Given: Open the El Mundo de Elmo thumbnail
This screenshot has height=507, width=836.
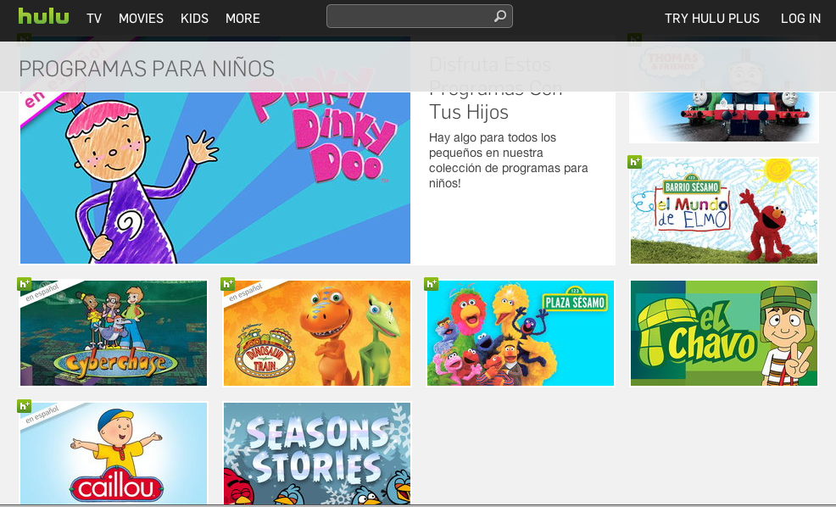Looking at the screenshot, I should pyautogui.click(x=724, y=211).
